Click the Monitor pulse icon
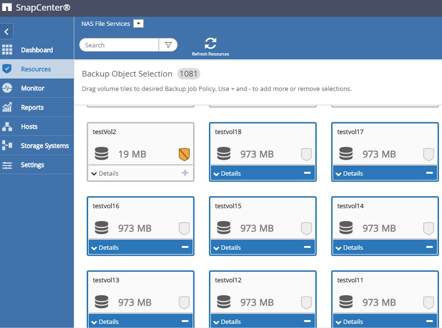 pos(7,88)
